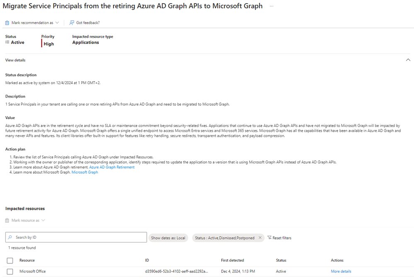Click the Reset filters funnel icon
The image size is (414, 279).
point(269,238)
